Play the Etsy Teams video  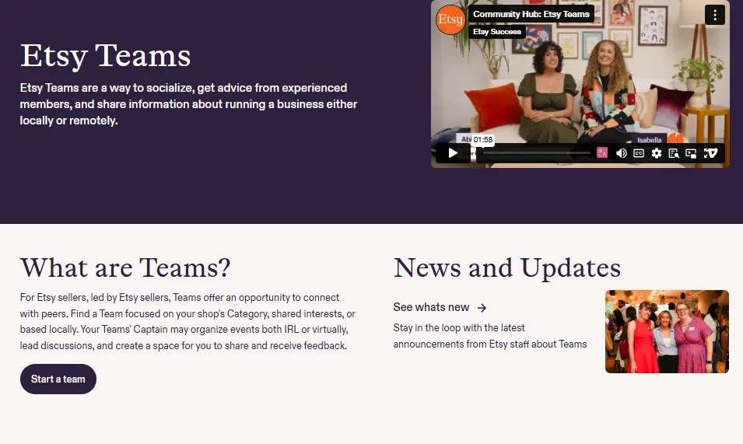pyautogui.click(x=453, y=153)
